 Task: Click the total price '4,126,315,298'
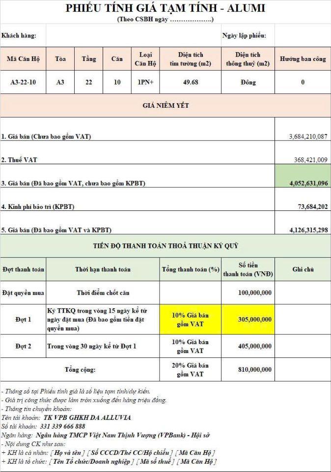coord(308,230)
